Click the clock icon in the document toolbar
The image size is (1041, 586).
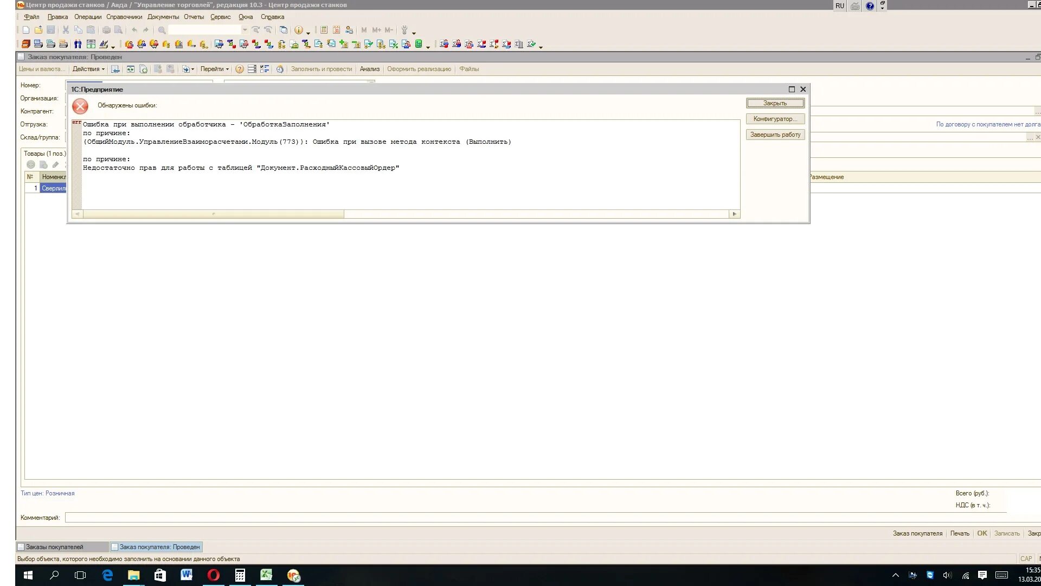click(280, 69)
